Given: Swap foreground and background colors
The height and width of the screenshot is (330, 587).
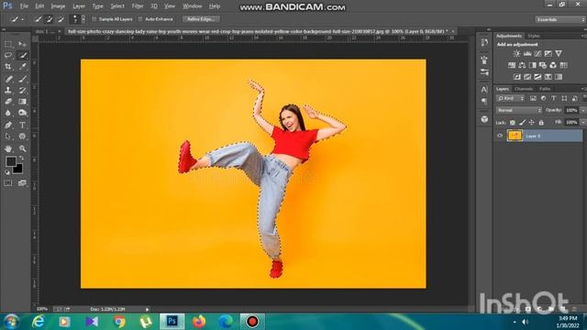Looking at the screenshot, I should [x=22, y=159].
